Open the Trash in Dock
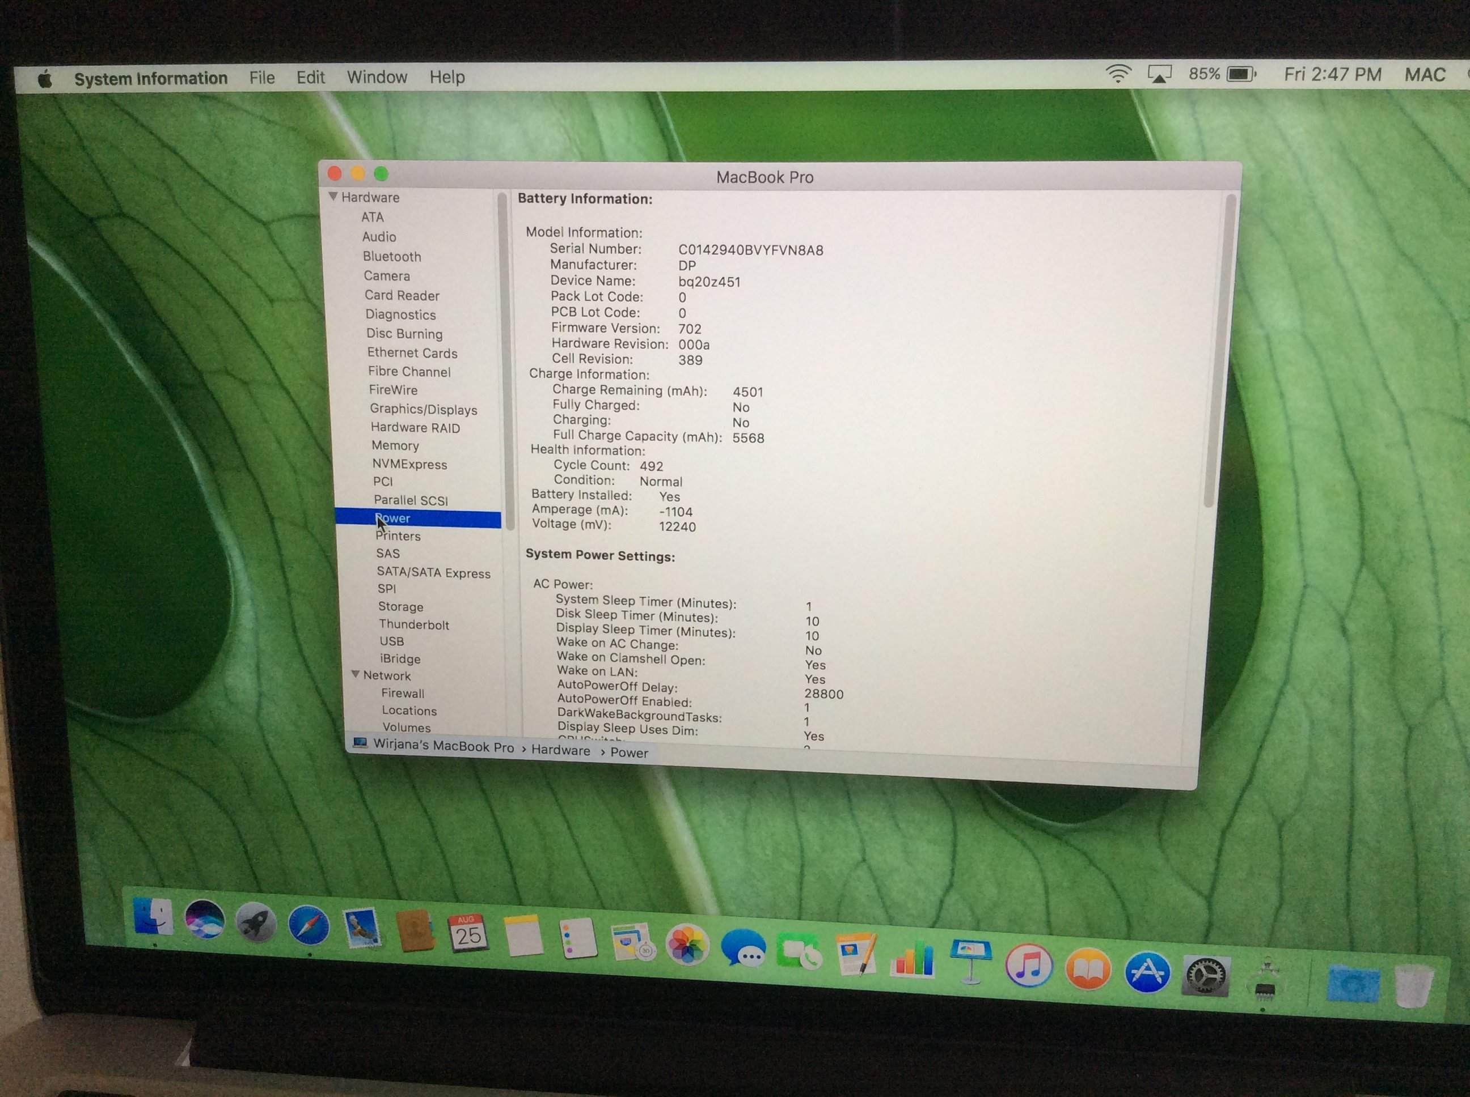This screenshot has height=1097, width=1470. coord(1413,986)
